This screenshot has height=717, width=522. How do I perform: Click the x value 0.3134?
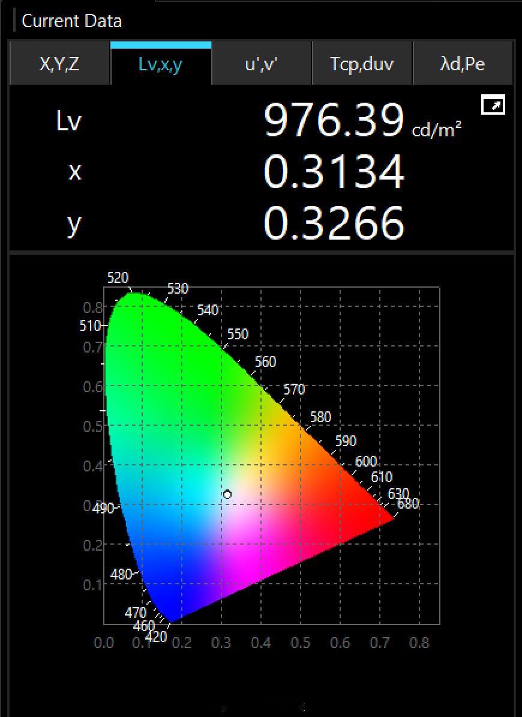coord(334,172)
